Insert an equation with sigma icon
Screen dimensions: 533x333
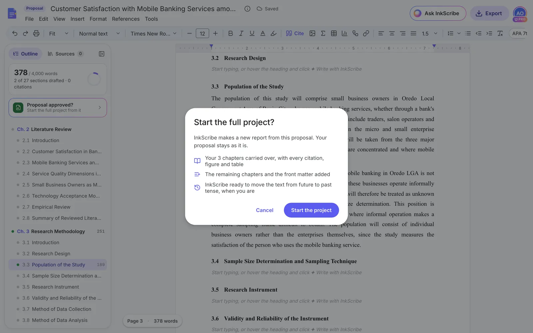pos(323,33)
